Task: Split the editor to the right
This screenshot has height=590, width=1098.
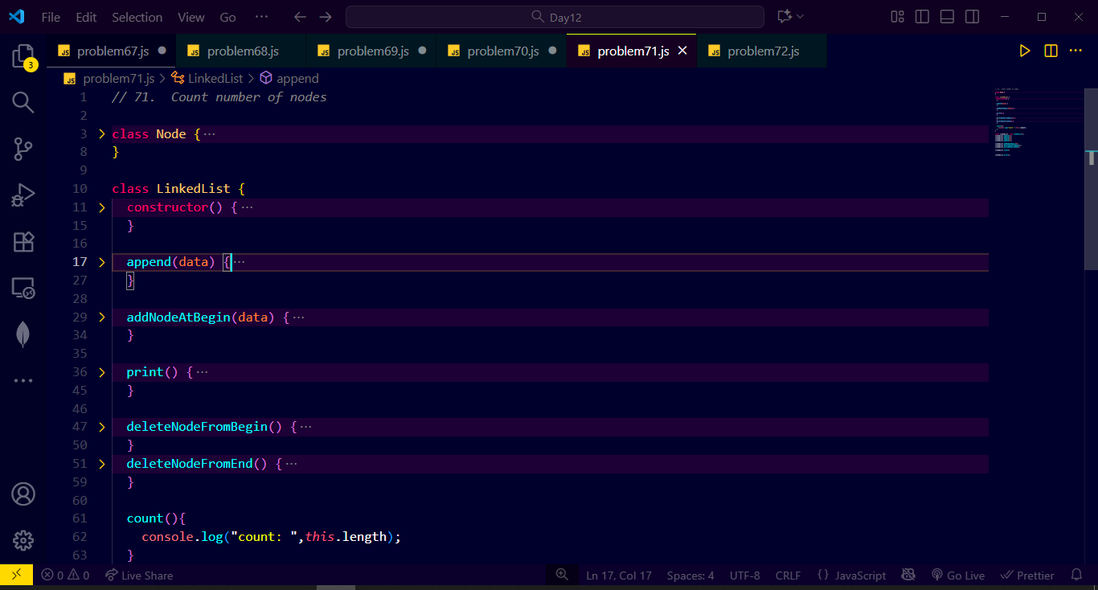Action: point(1051,51)
